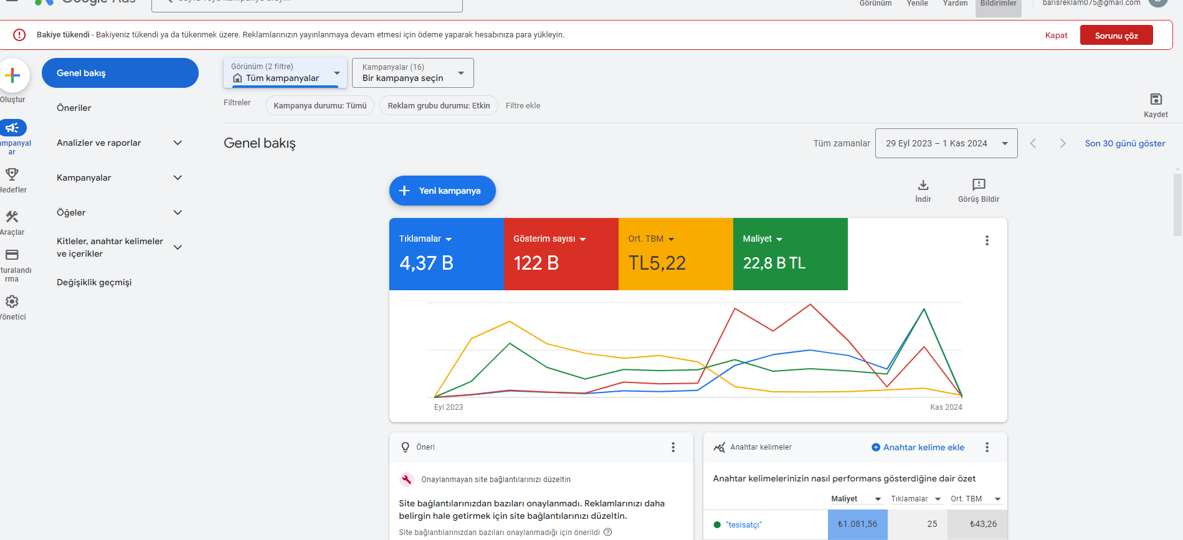1183x540 pixels.
Task: Dismiss banner with Kapat
Action: (1056, 35)
